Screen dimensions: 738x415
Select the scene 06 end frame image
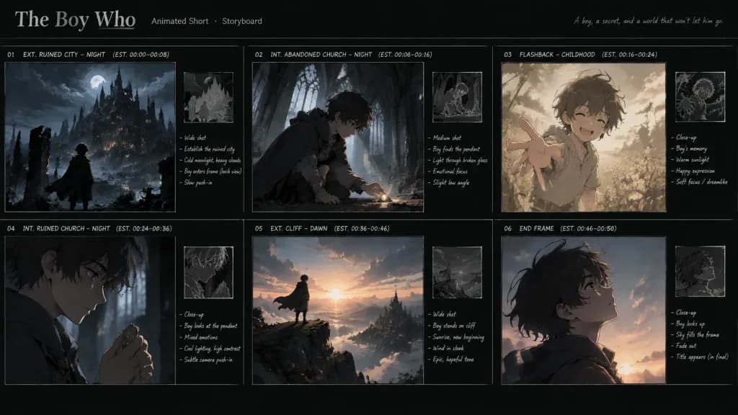click(584, 311)
